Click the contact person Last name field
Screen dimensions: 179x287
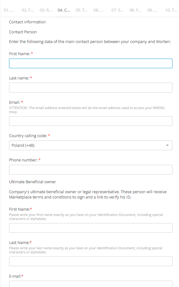pyautogui.click(x=91, y=88)
